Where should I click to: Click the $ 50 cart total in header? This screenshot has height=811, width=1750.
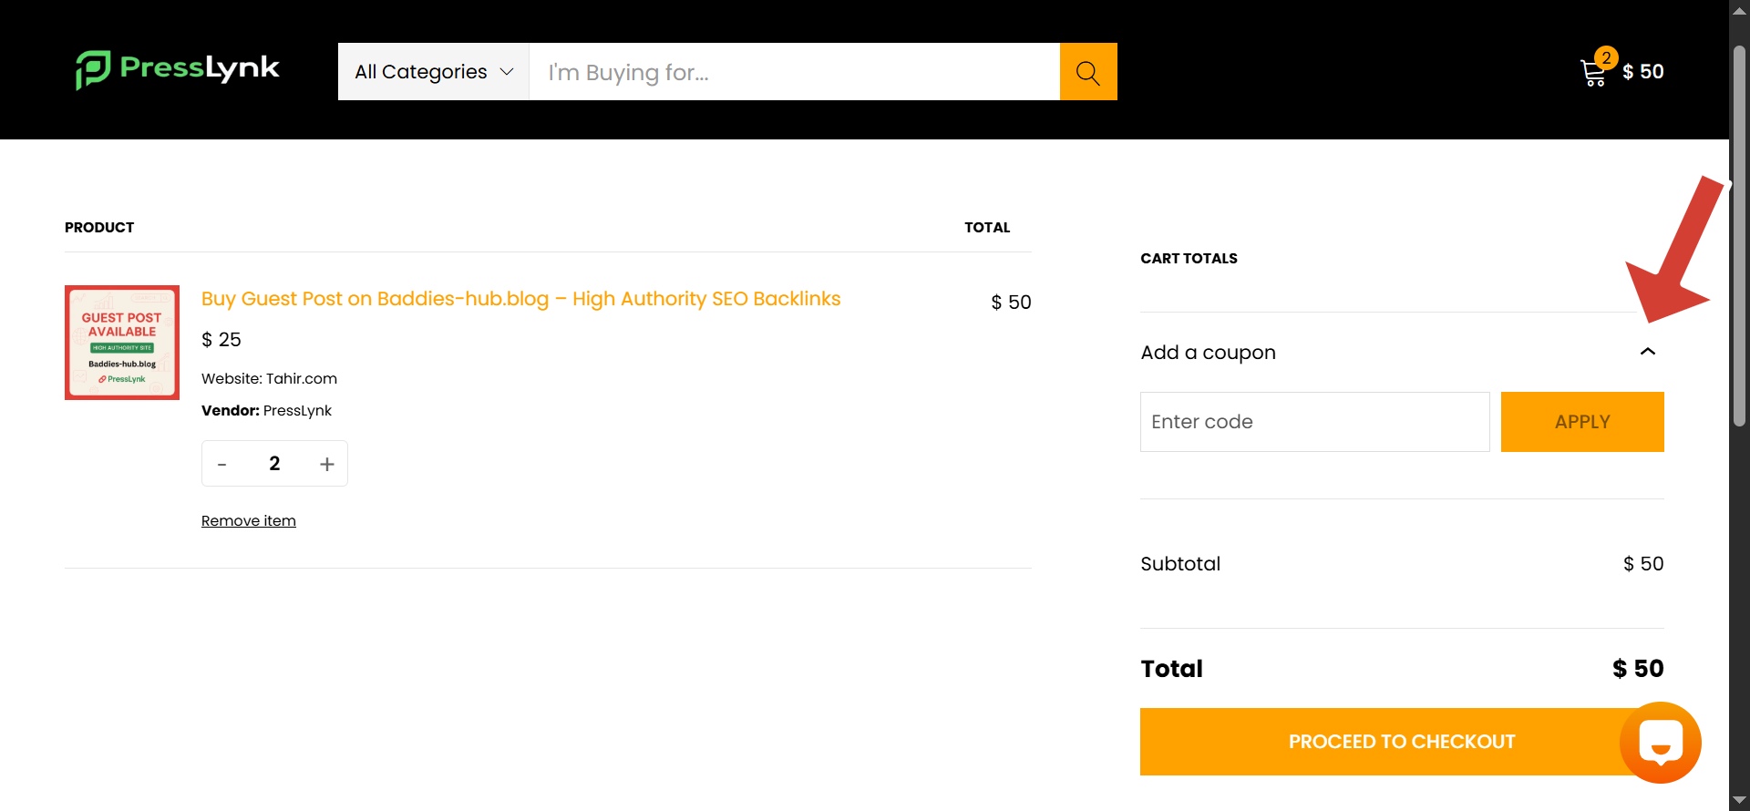1643,72
